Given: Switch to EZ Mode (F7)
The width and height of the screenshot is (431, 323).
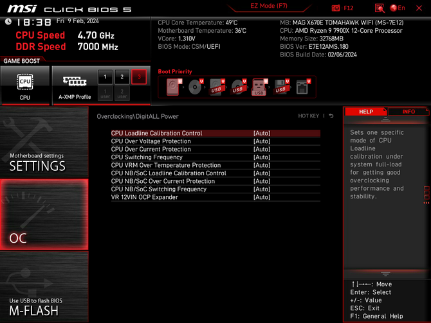Looking at the screenshot, I should coord(269,6).
